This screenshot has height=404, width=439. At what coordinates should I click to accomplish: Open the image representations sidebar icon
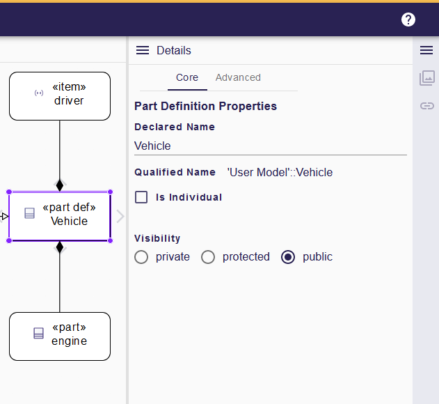pos(426,78)
